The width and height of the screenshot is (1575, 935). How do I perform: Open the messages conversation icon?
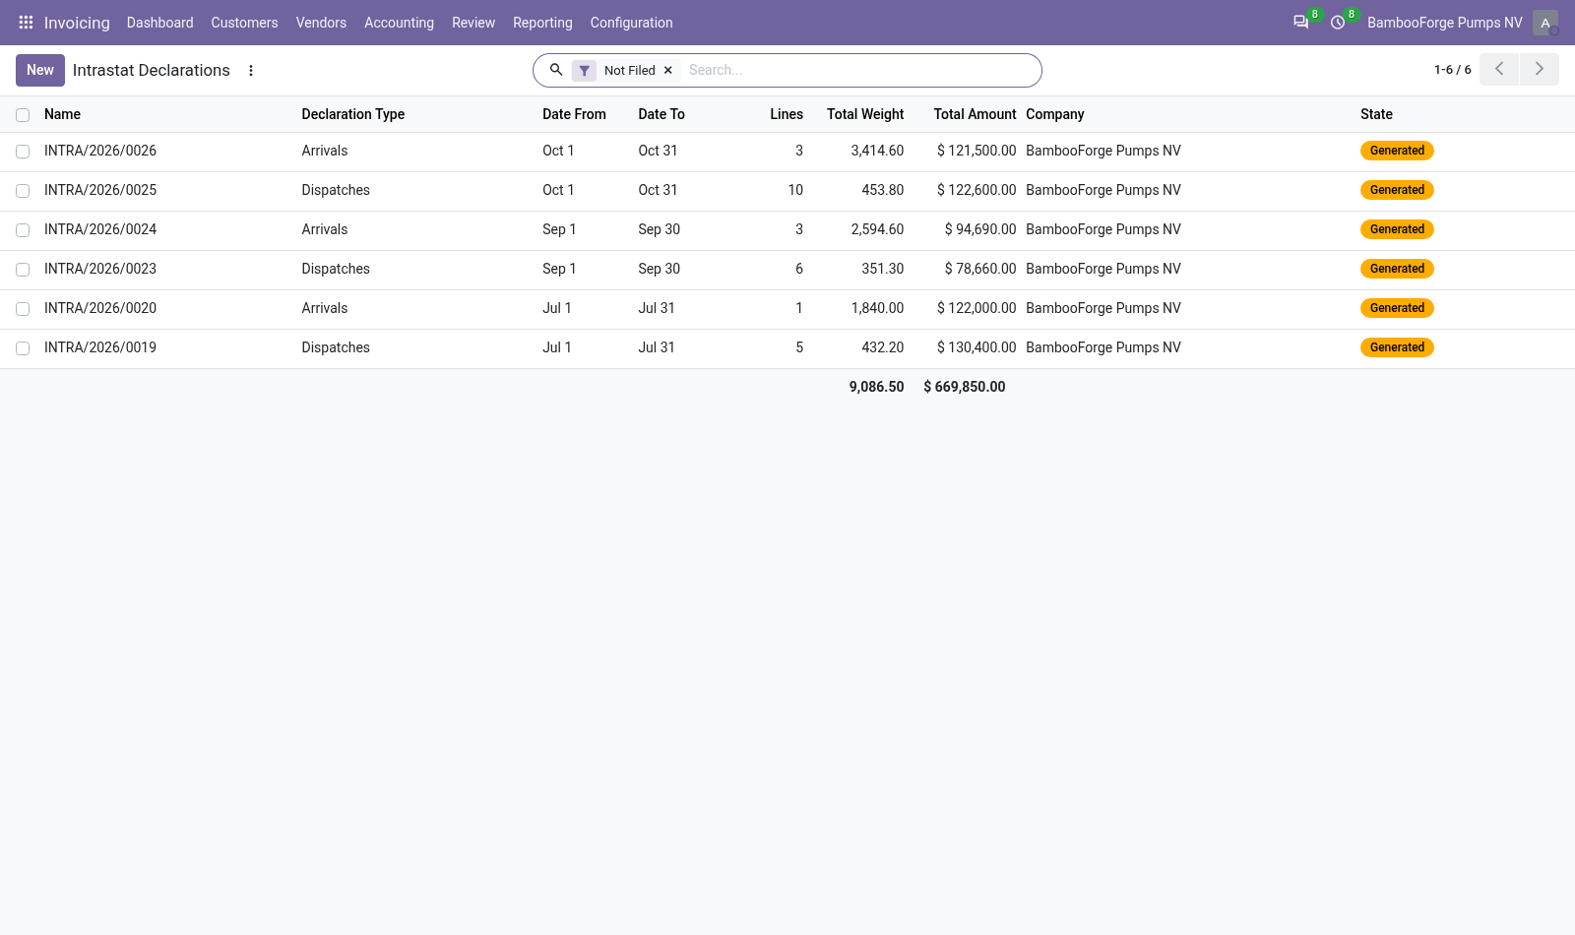(x=1301, y=22)
